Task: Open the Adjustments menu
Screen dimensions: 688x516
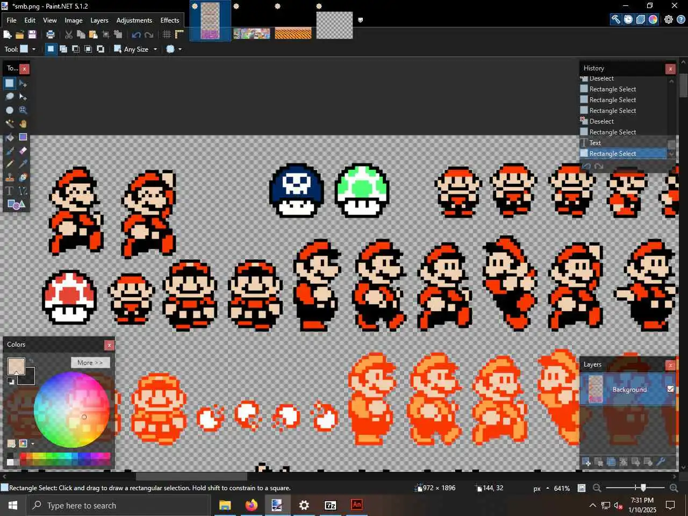Action: coord(134,20)
